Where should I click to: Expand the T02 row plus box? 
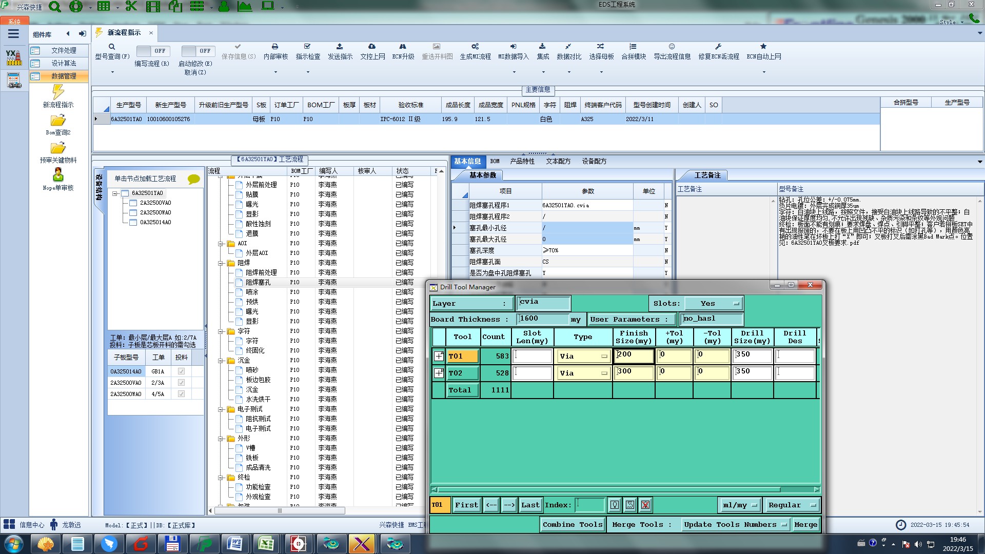439,373
